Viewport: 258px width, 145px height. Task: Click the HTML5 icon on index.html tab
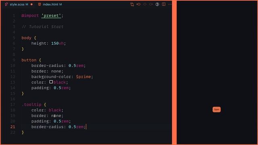point(40,4)
